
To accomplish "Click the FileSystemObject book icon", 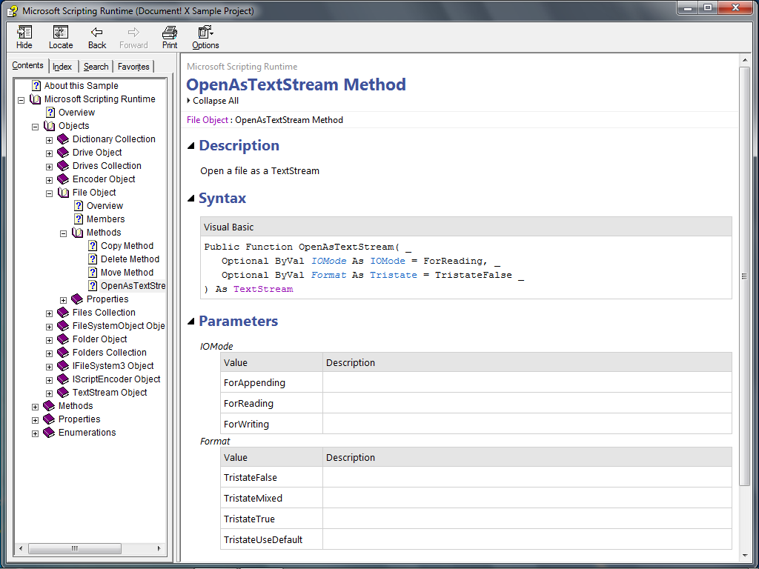I will click(x=63, y=326).
